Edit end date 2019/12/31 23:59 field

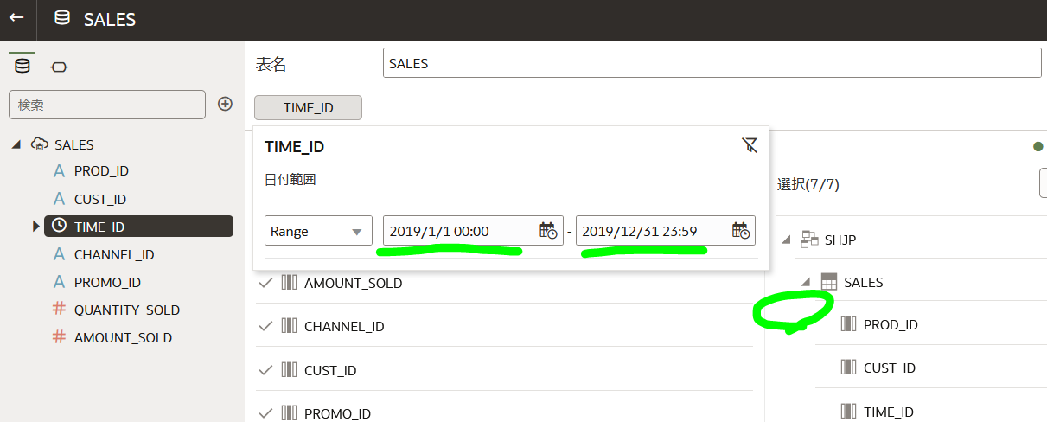[x=666, y=231]
